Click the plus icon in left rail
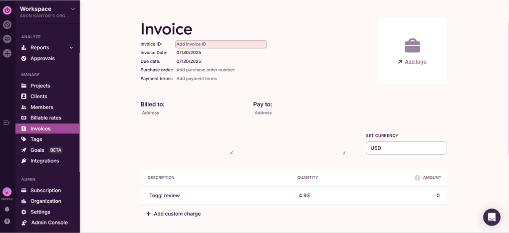 (x=7, y=53)
